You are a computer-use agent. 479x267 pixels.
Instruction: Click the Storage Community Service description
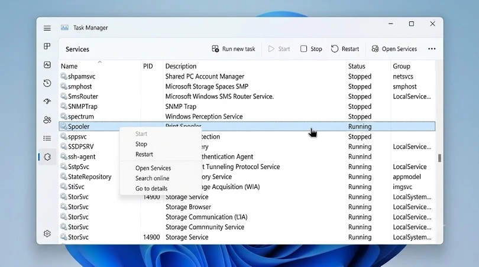coord(205,227)
